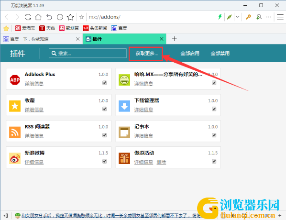Open the home page icon
The image size is (286, 220).
tap(38, 17)
